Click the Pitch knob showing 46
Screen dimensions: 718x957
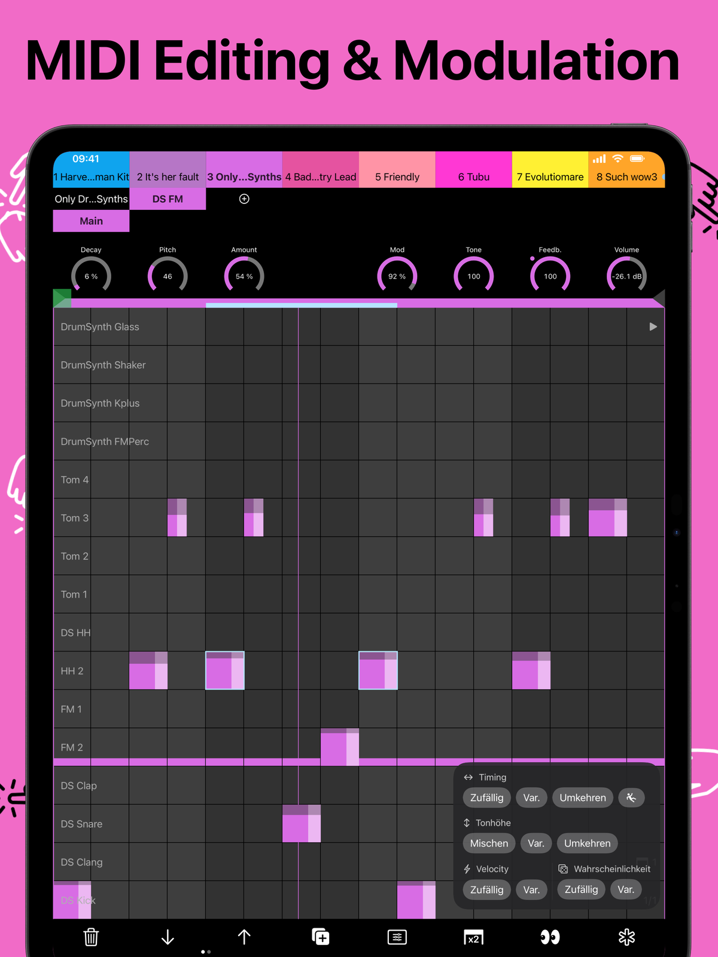(x=168, y=276)
